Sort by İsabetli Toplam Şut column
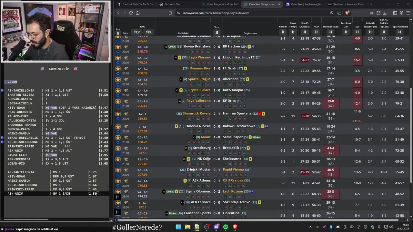413x232 pixels. 370,32
